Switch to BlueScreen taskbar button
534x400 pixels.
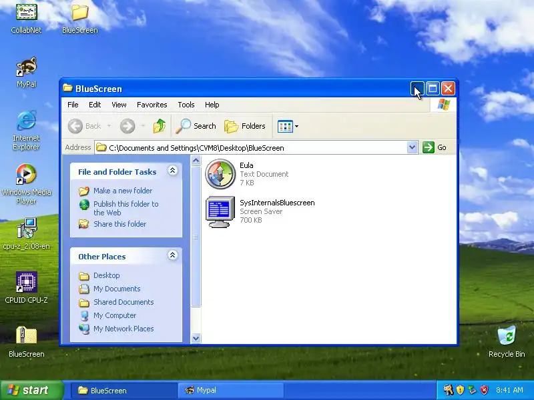click(123, 390)
